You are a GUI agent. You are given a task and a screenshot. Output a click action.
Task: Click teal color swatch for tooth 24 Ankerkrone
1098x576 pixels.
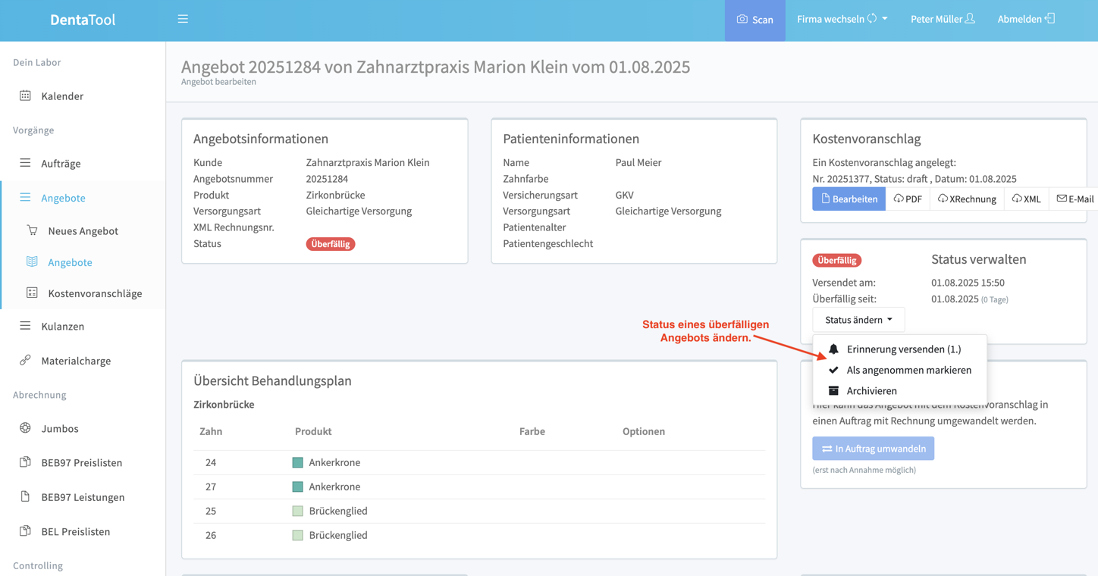tap(297, 462)
